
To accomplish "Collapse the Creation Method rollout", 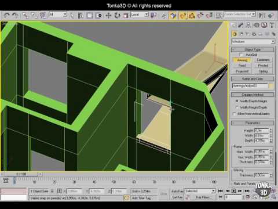I will [x=253, y=95].
